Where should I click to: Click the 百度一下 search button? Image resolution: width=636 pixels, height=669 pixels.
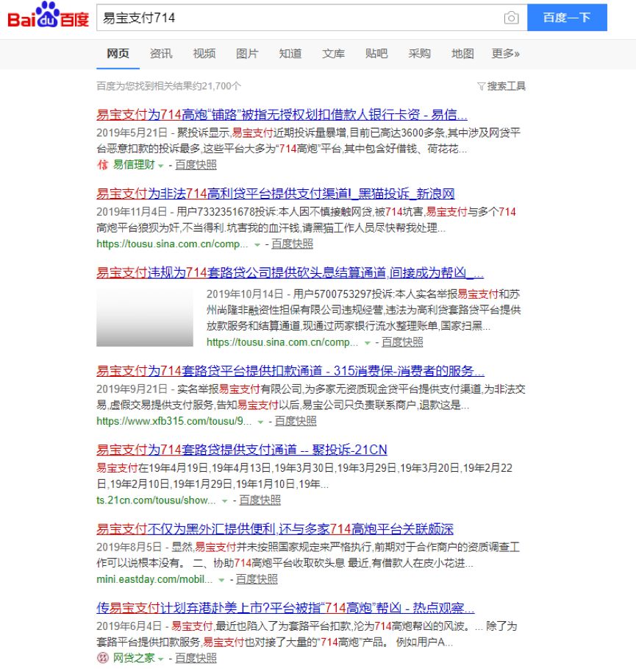pos(567,18)
